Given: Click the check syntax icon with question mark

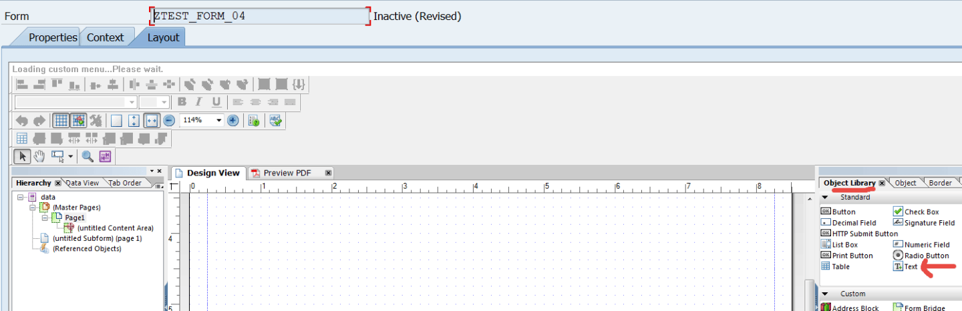Looking at the screenshot, I should (x=254, y=121).
